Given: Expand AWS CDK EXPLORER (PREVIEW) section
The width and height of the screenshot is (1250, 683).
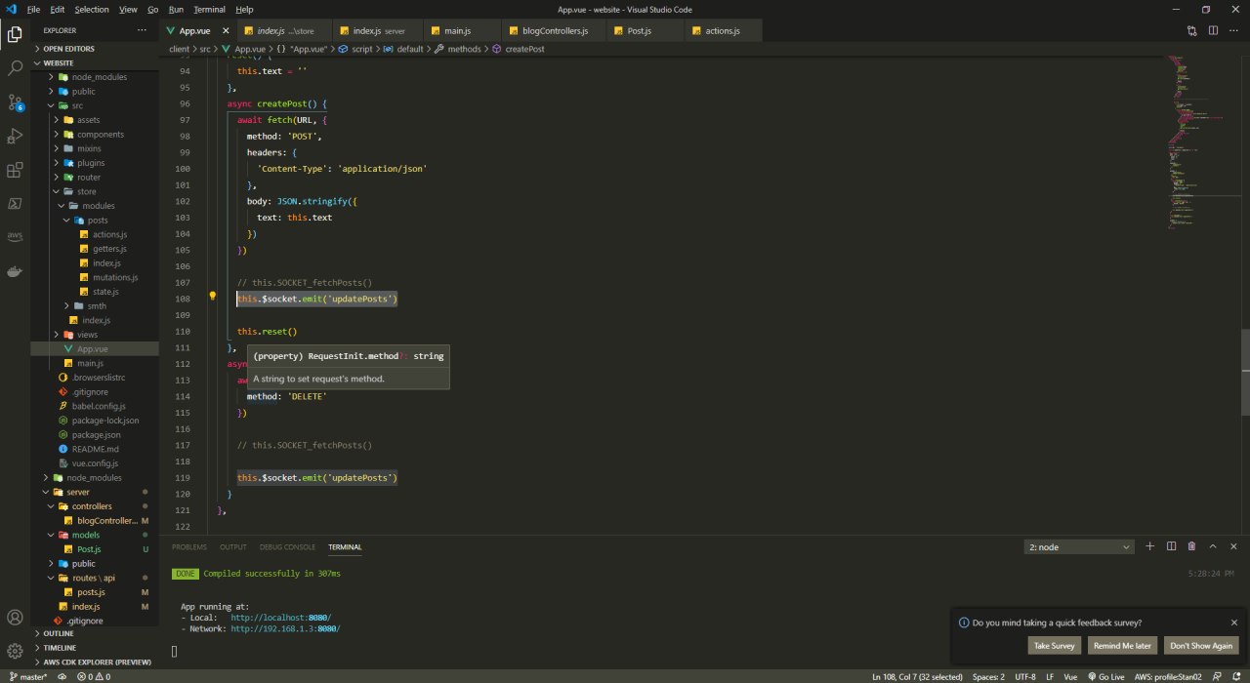Looking at the screenshot, I should (x=95, y=662).
